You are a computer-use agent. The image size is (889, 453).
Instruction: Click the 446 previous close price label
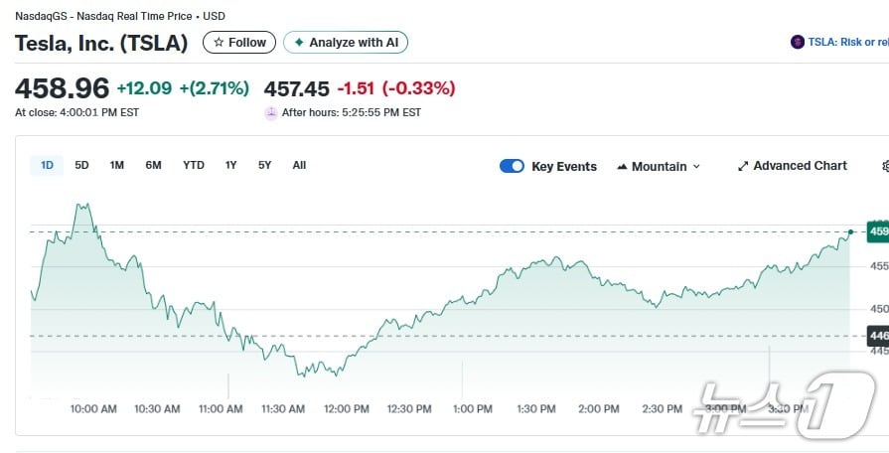(x=877, y=336)
